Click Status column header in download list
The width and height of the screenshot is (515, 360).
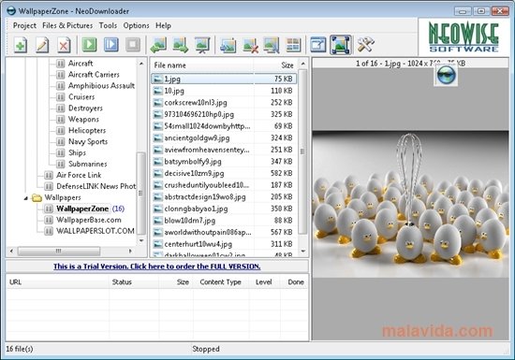[134, 282]
